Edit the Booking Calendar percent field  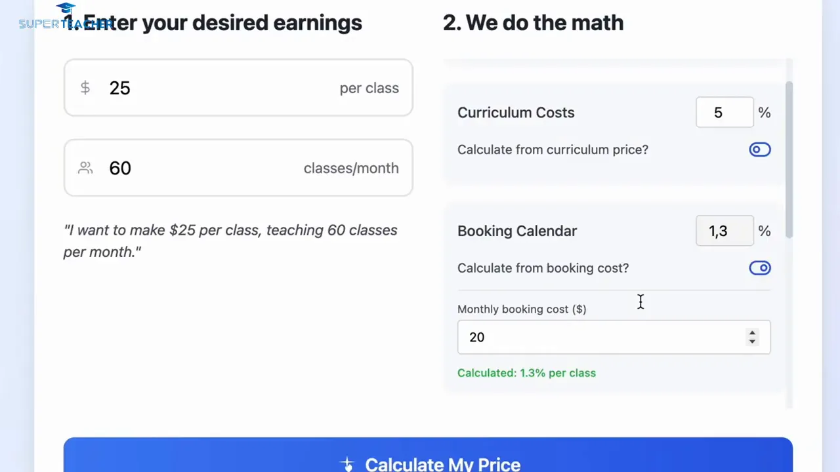coord(724,231)
